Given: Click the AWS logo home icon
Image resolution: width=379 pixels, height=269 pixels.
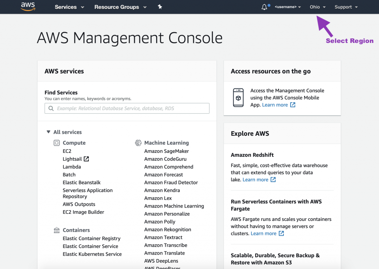Looking at the screenshot, I should click(28, 7).
